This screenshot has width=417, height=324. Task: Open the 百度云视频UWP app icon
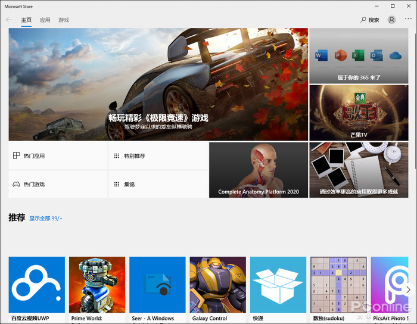tap(37, 285)
